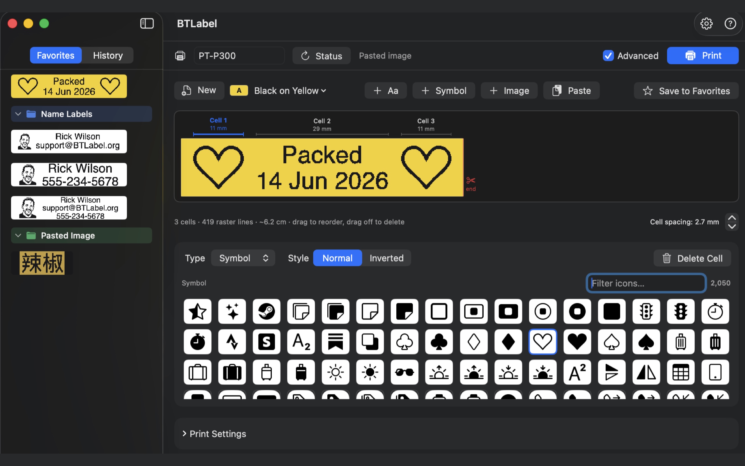Viewport: 745px width, 466px height.
Task: Choose the outlined spade suit symbol
Action: [x=612, y=342]
